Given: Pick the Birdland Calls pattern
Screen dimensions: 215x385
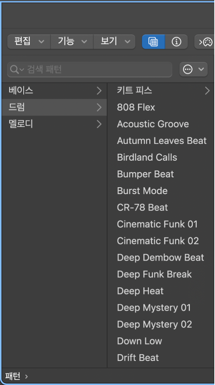Looking at the screenshot, I should click(x=161, y=157).
